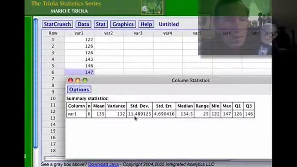The image size is (297, 167).
Task: Click the Untitled dataset title
Action: (169, 24)
